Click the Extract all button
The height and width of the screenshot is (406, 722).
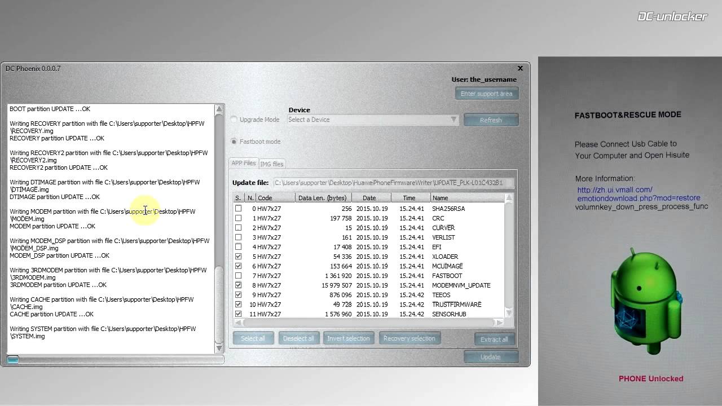point(494,339)
